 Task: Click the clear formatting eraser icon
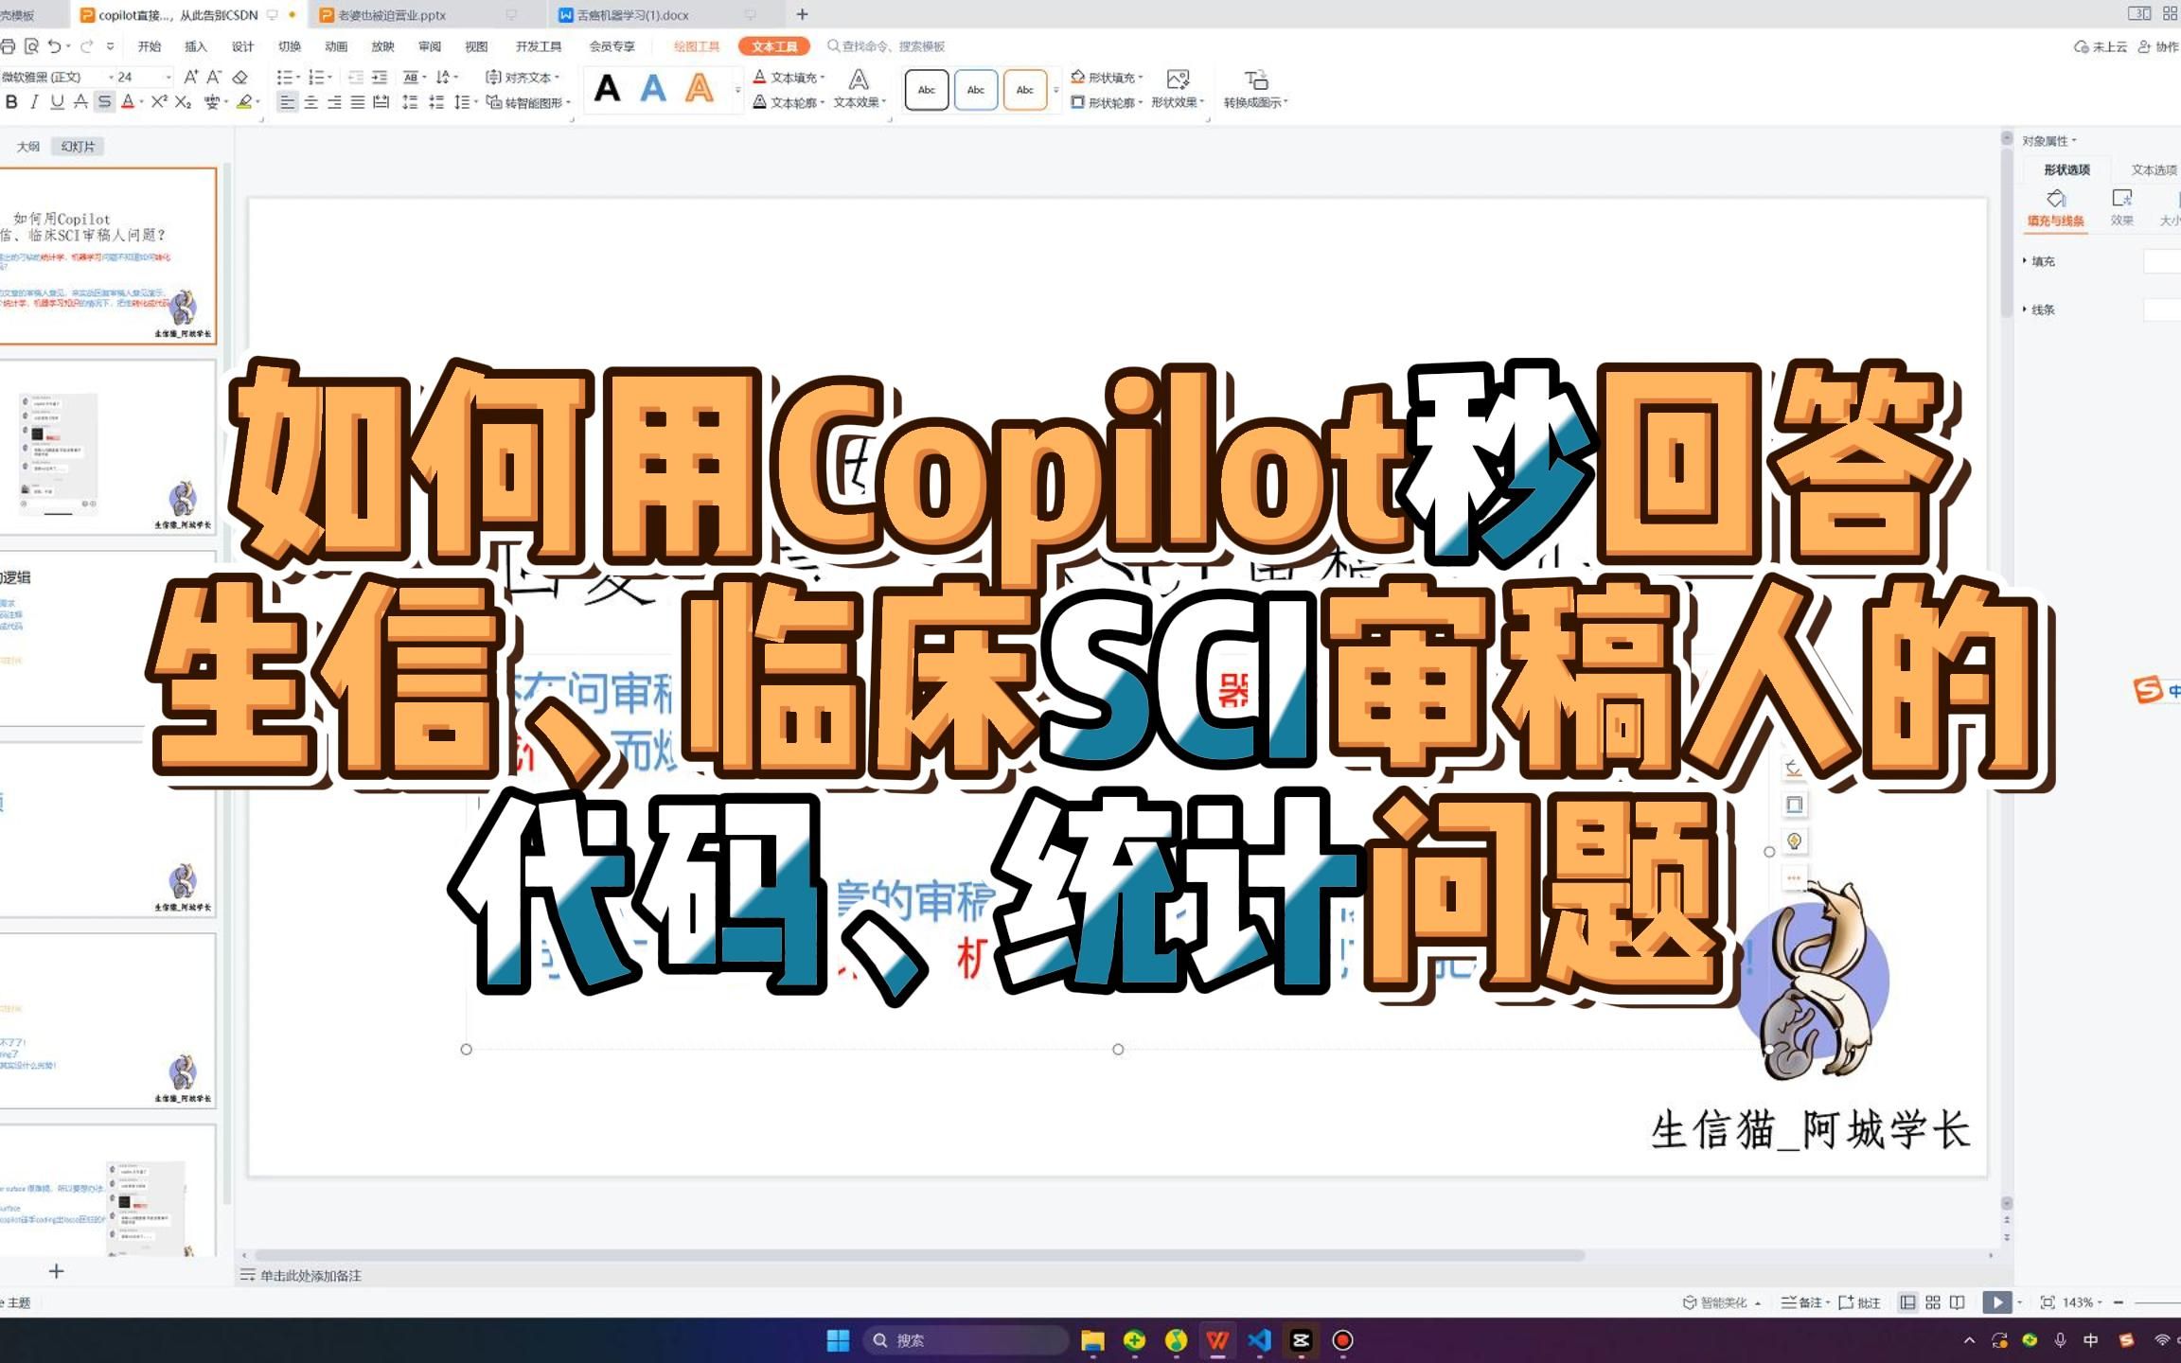[x=240, y=77]
